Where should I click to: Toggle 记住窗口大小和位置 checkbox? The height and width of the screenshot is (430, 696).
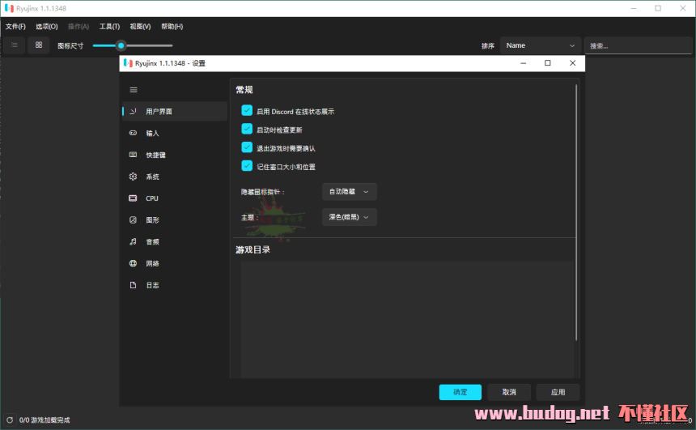[x=247, y=166]
